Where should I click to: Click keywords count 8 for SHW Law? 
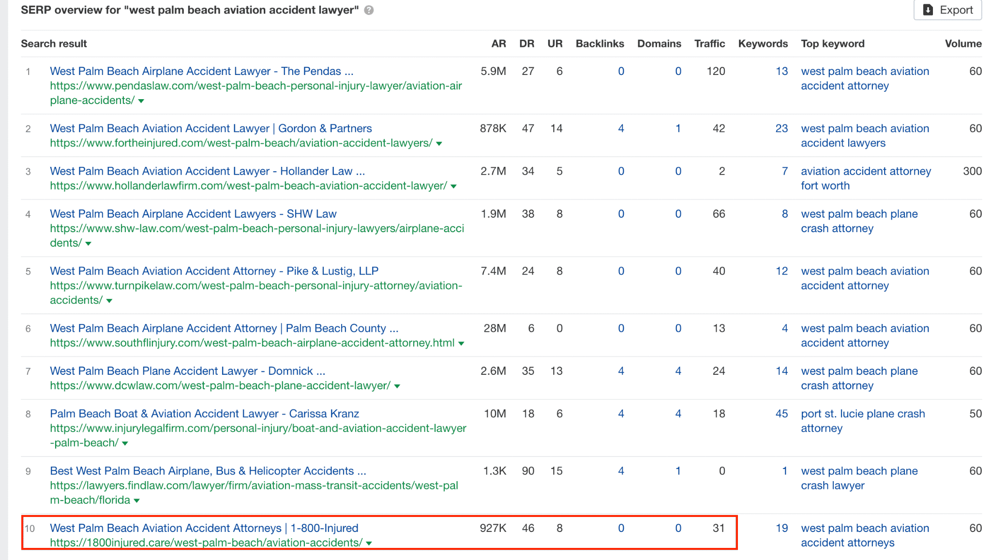coord(784,213)
